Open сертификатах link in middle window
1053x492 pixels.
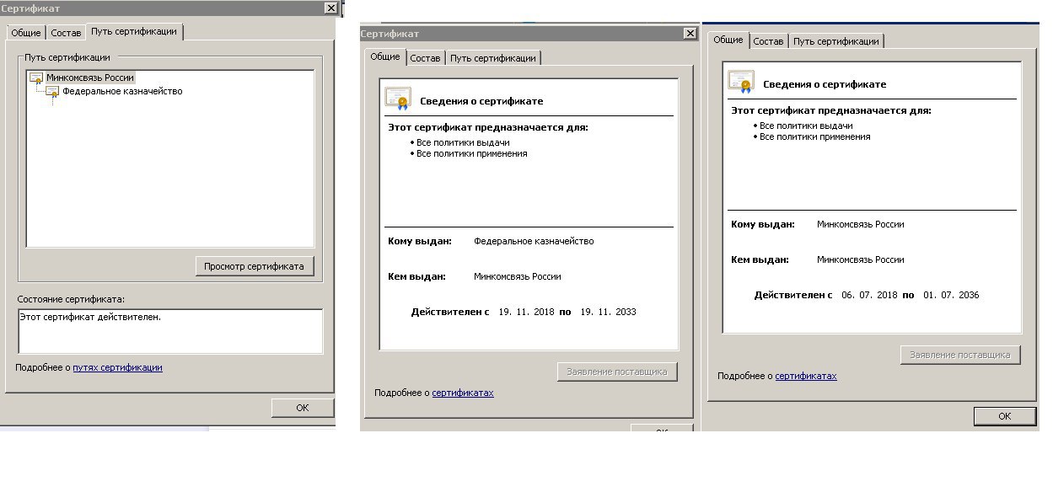[x=463, y=393]
